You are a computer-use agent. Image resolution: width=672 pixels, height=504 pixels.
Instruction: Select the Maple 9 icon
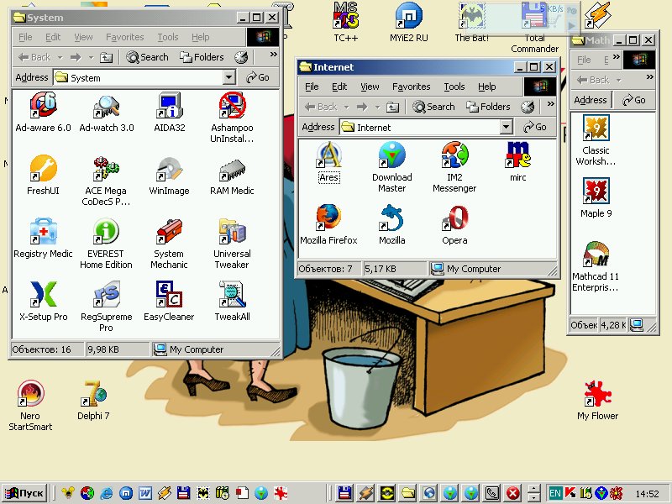pyautogui.click(x=596, y=192)
